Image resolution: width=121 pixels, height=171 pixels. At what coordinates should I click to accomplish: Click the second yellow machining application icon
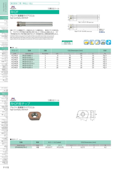(x=92, y=42)
